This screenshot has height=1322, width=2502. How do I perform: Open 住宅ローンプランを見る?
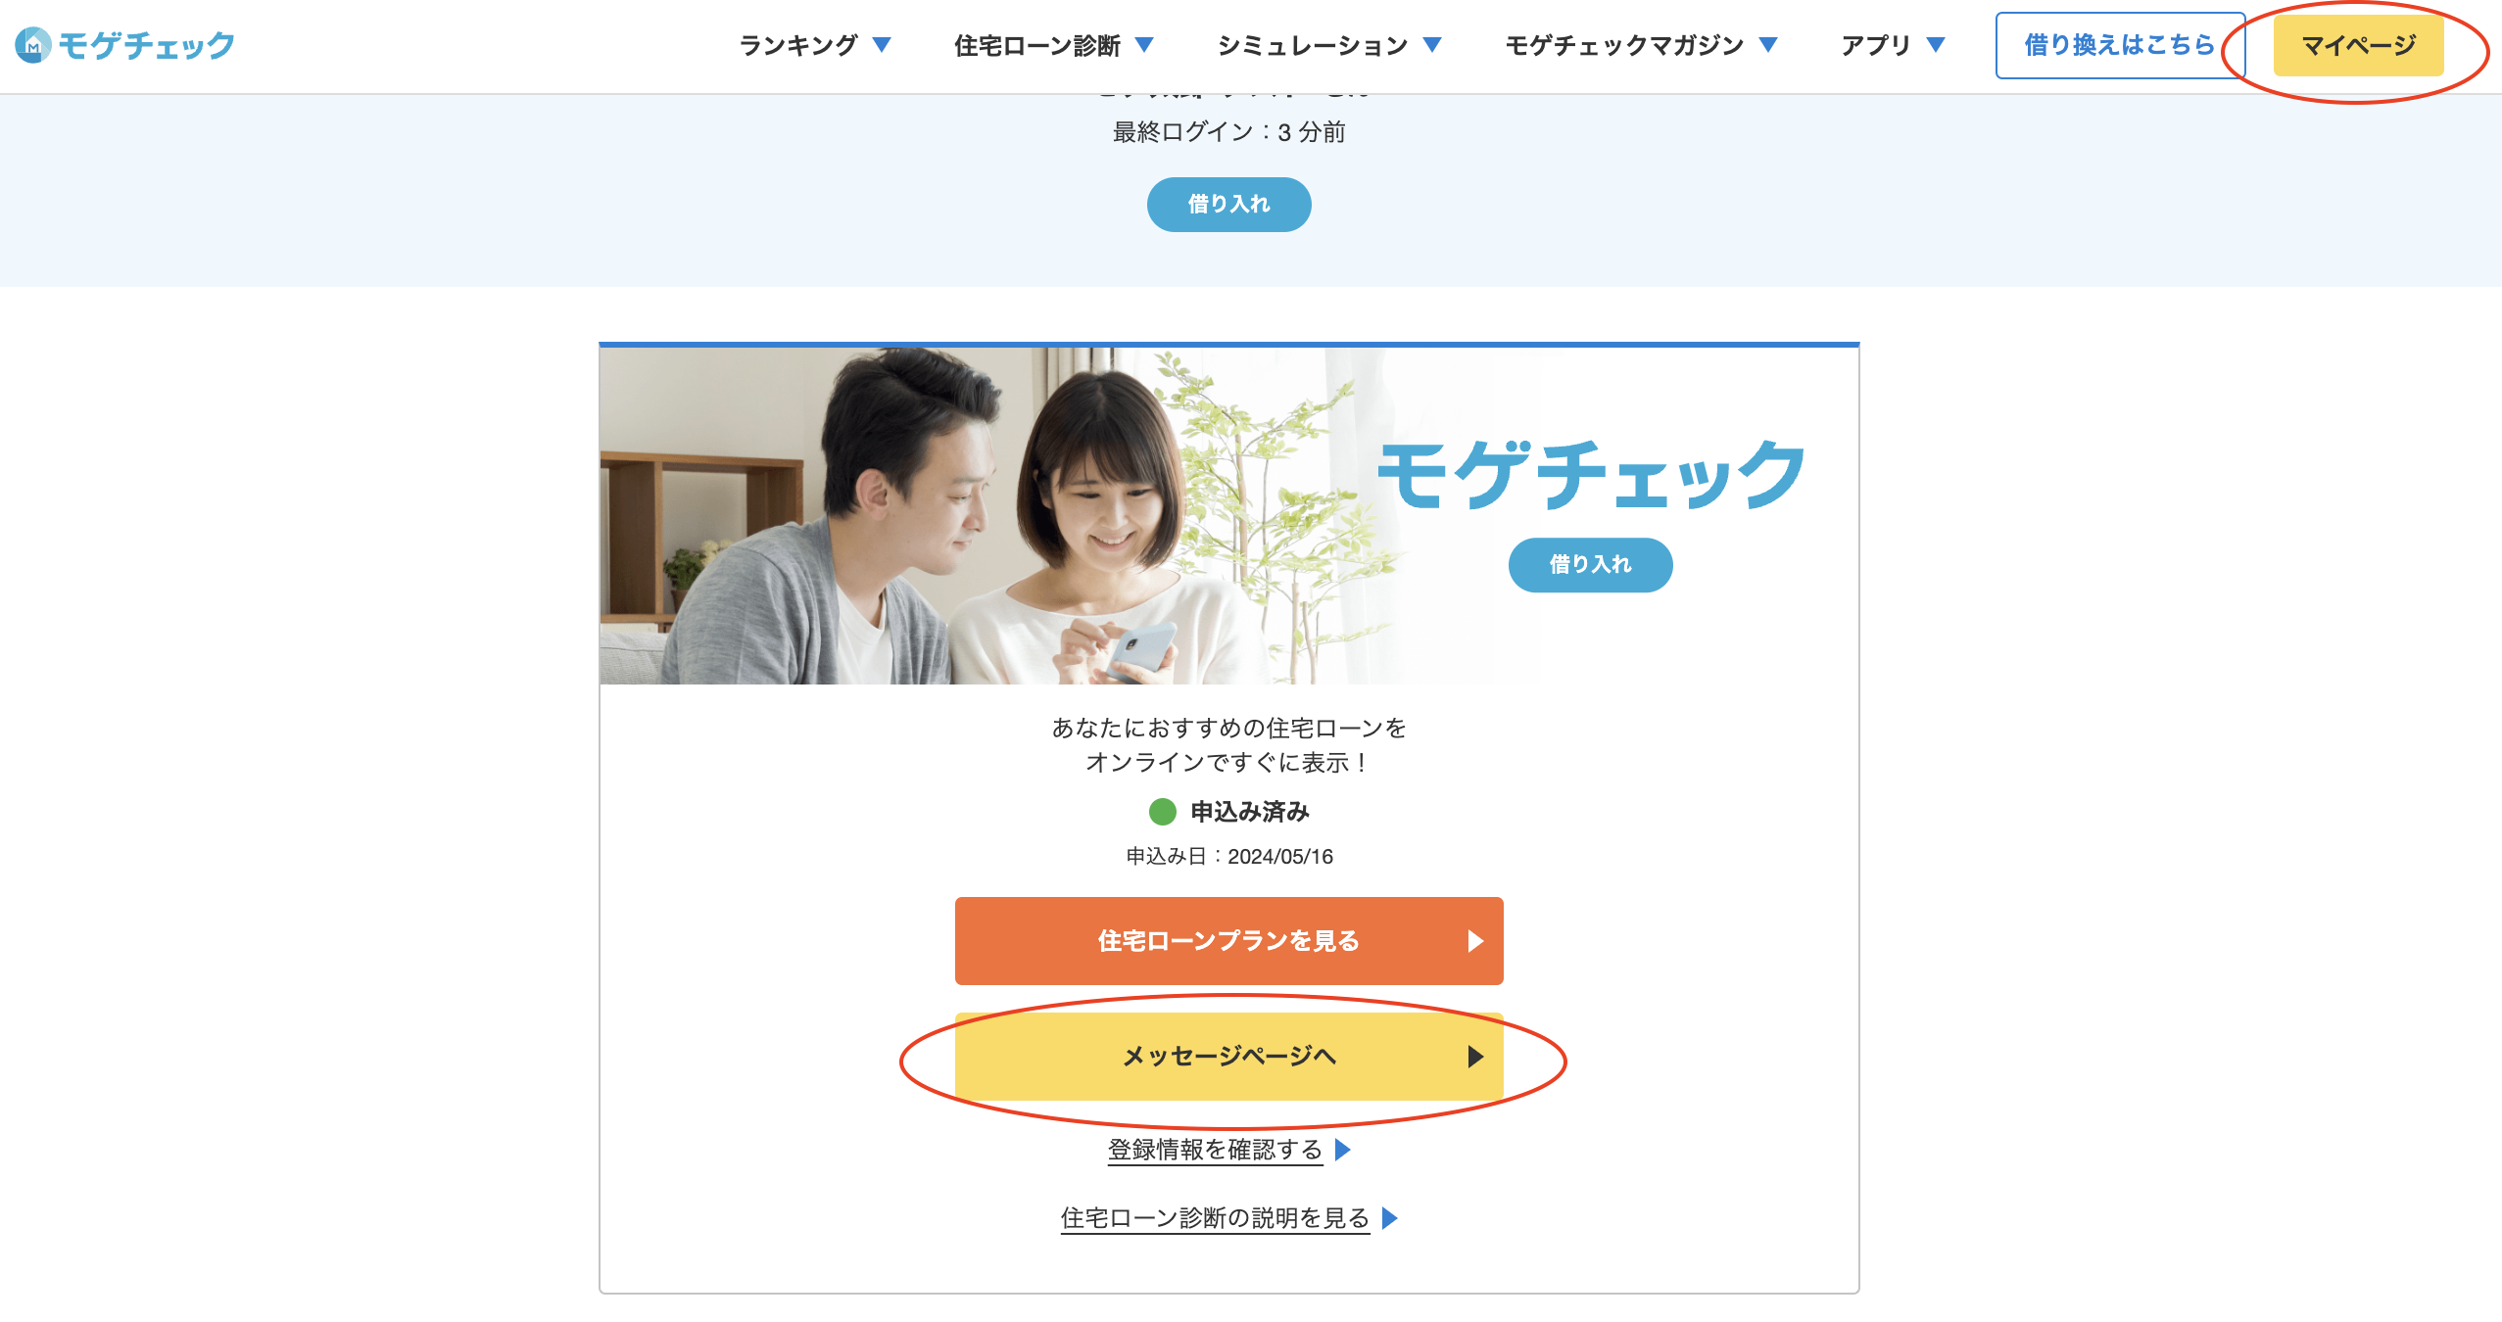pos(1228,940)
